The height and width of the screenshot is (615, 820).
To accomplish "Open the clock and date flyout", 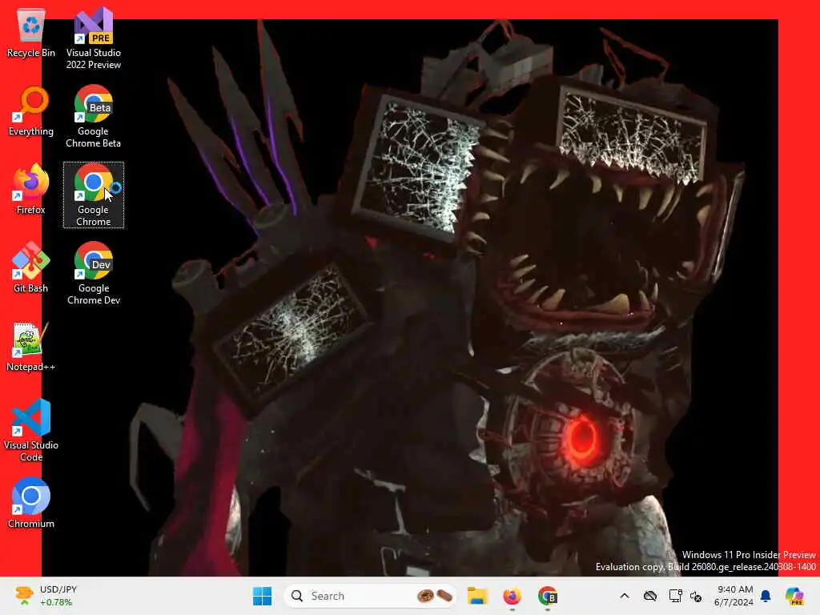I will tap(734, 596).
